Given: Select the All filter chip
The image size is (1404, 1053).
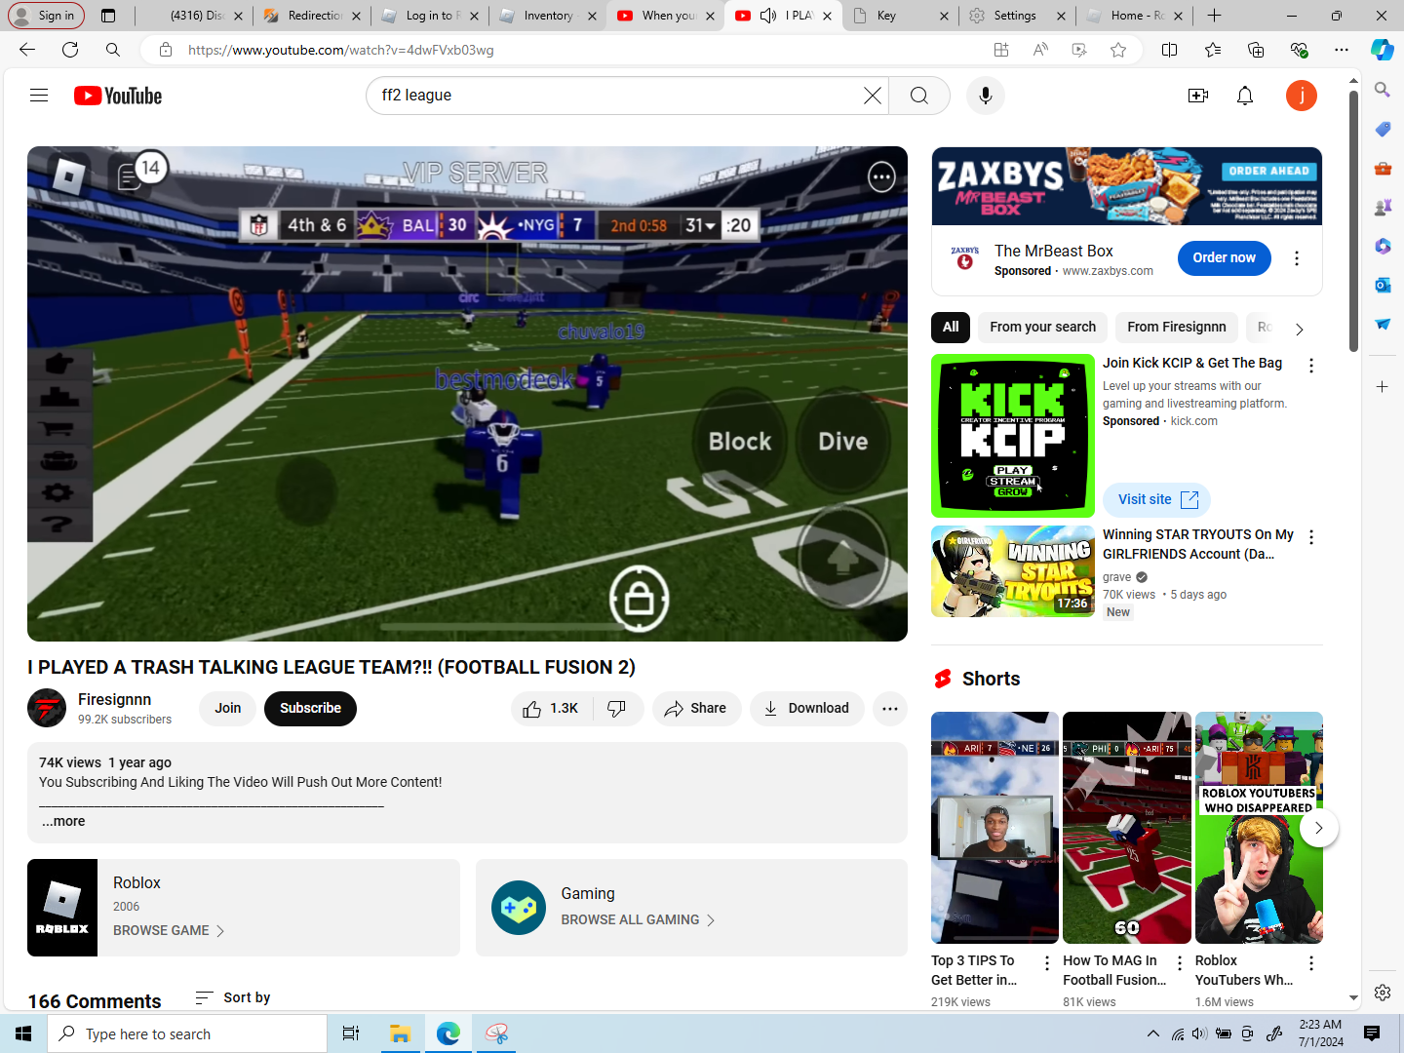Looking at the screenshot, I should click(951, 328).
